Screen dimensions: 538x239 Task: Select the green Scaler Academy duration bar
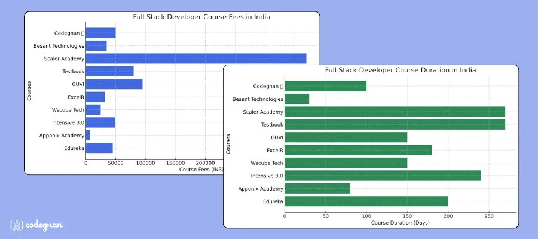point(395,112)
